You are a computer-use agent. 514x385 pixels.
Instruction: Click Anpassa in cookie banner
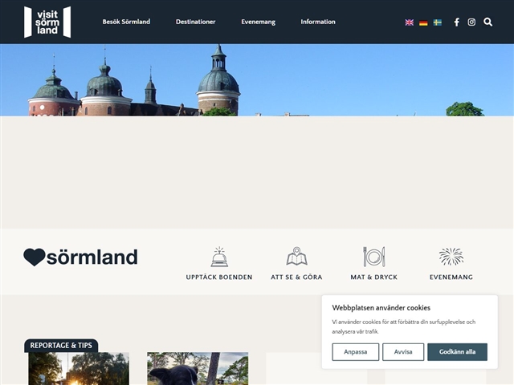coord(355,352)
